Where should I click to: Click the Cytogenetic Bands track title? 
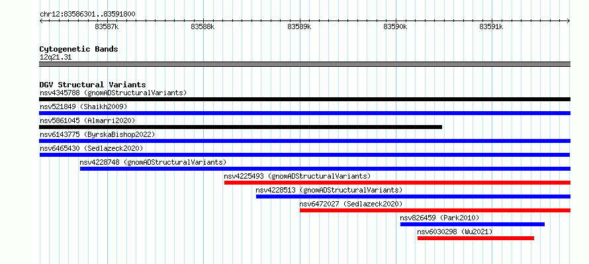[x=79, y=49]
